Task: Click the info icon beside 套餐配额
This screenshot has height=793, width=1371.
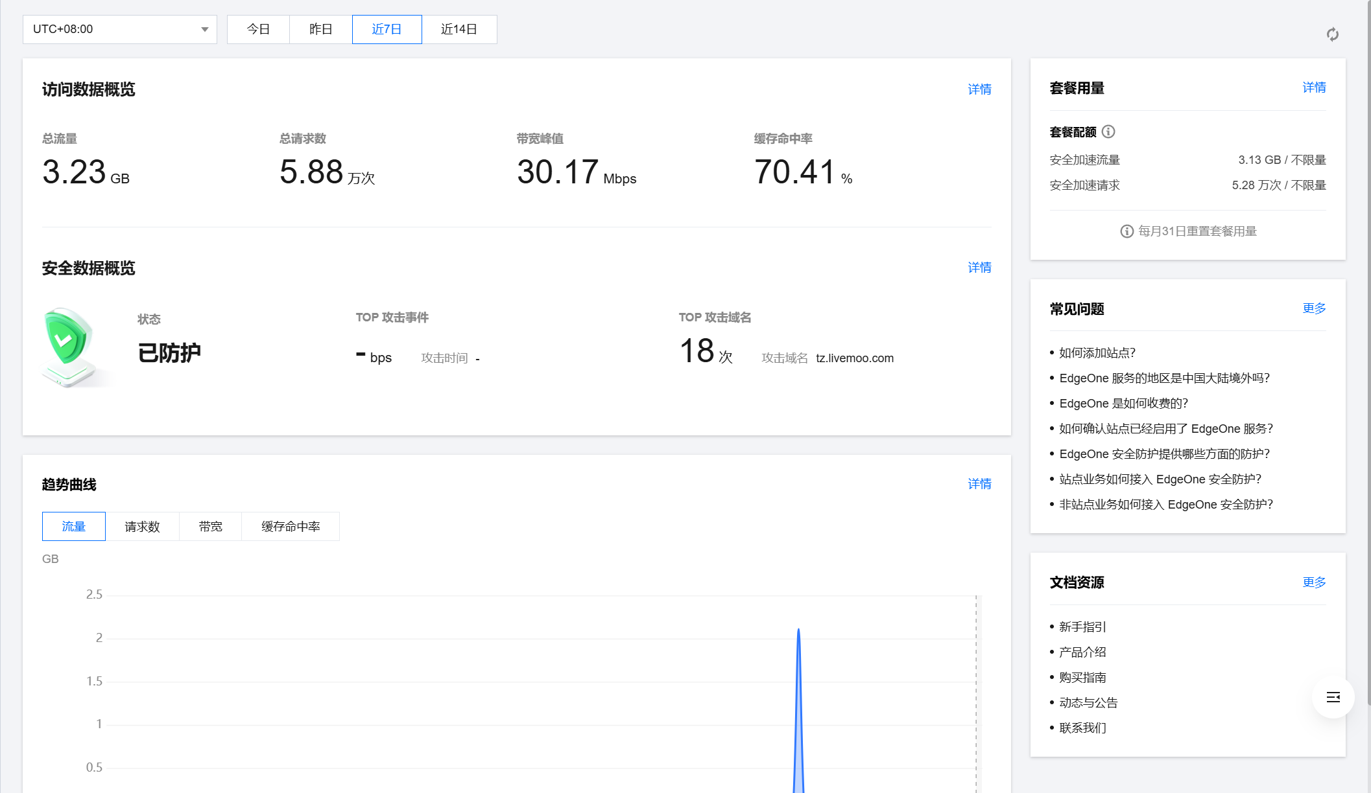Action: pyautogui.click(x=1108, y=132)
